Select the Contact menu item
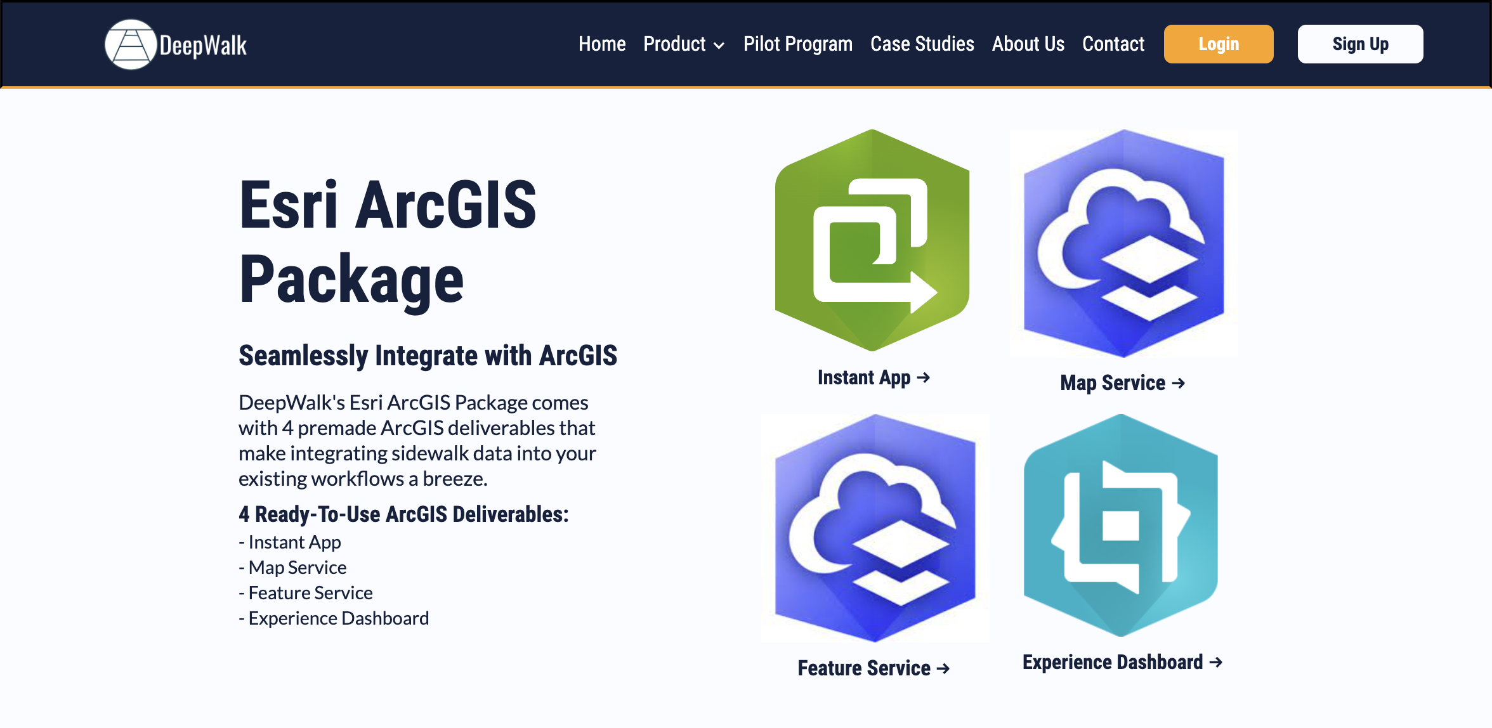This screenshot has width=1492, height=728. point(1113,44)
